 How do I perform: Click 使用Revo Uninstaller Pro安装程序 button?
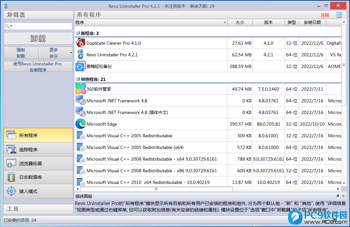[x=38, y=67]
